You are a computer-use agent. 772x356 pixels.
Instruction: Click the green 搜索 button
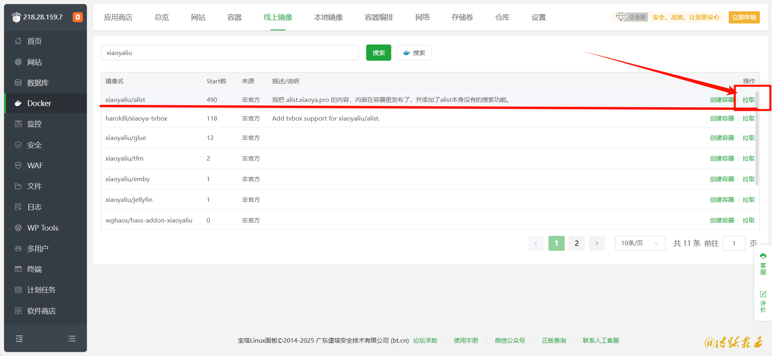pos(379,53)
